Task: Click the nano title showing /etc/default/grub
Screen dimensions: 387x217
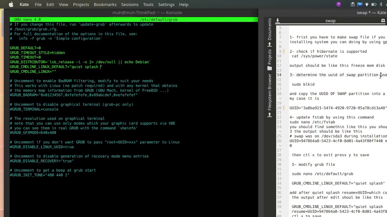Action: pyautogui.click(x=159, y=20)
